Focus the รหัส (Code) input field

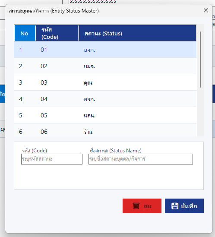point(52,159)
